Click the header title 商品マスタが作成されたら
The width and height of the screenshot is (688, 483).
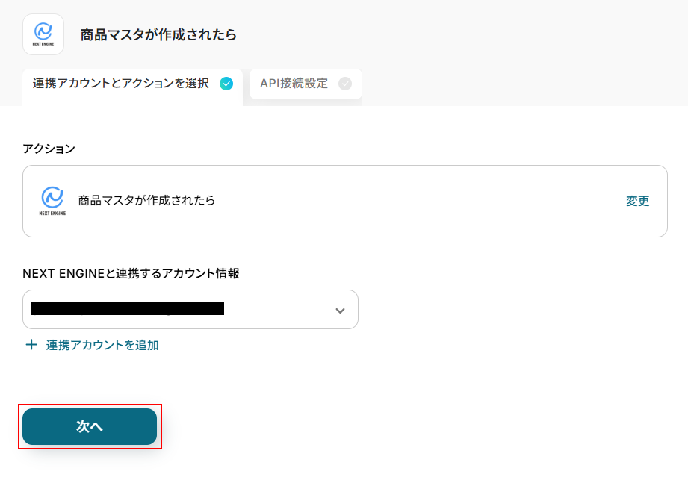pyautogui.click(x=158, y=35)
